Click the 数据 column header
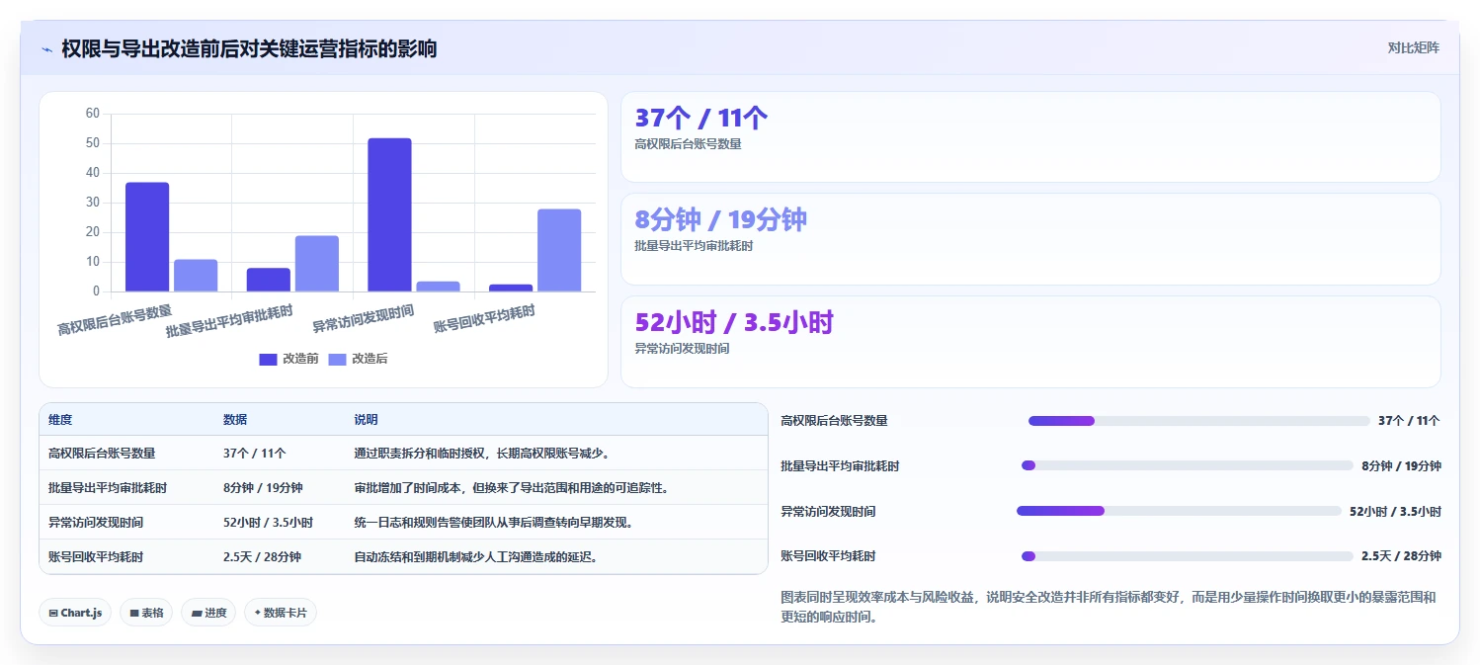This screenshot has height=665, width=1480. coord(235,420)
